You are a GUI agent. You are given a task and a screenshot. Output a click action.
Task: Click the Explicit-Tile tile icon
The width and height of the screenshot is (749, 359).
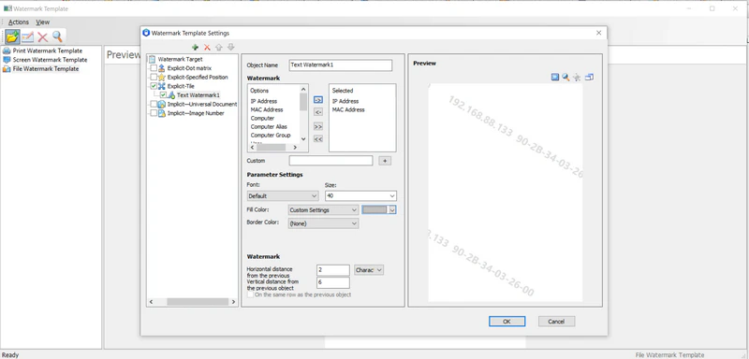click(161, 86)
